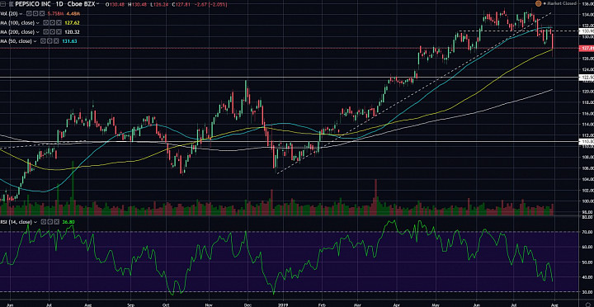
Task: Expand the Vol (20) dropdown arrow
Action: click(x=21, y=14)
